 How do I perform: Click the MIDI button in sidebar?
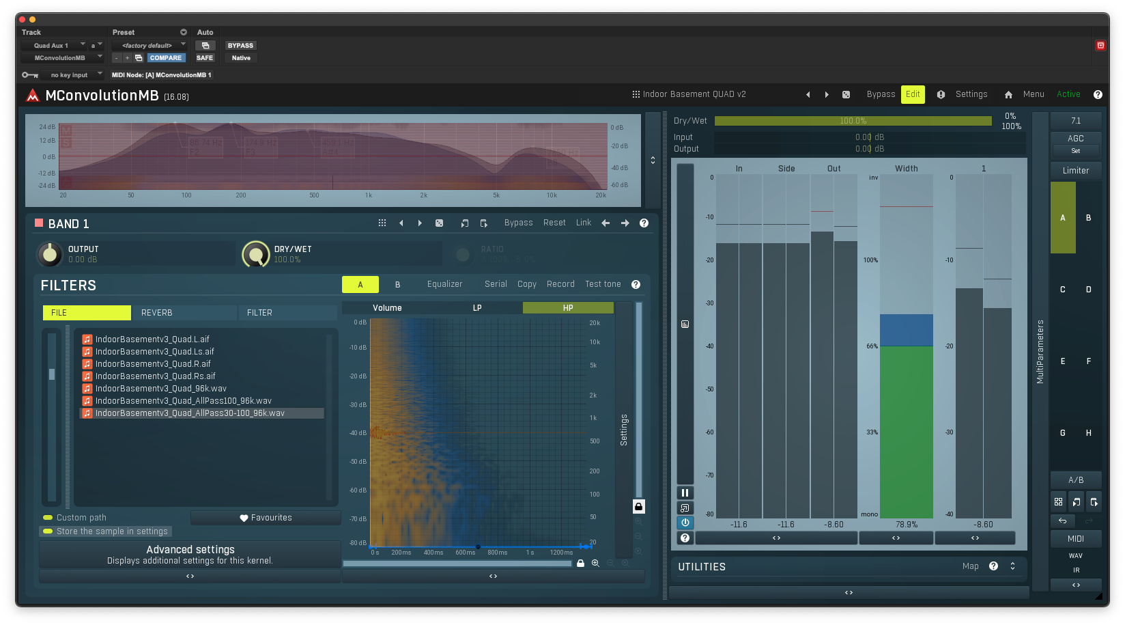tap(1076, 539)
